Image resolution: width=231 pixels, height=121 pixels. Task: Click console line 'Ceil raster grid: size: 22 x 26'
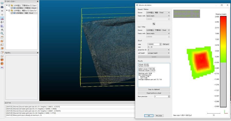tap(31, 113)
